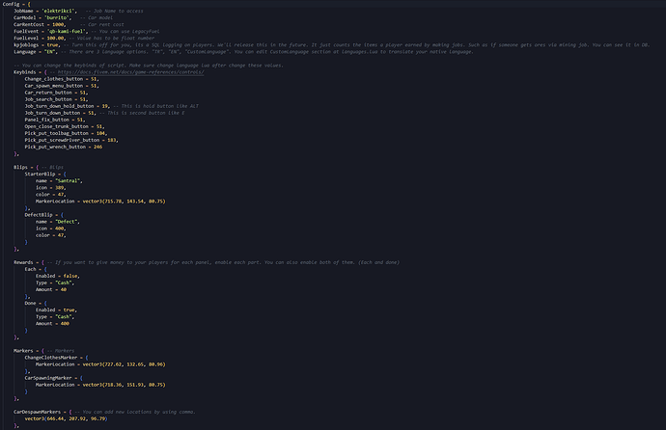Open the docs.fivem.net controls reference link

[x=131, y=72]
